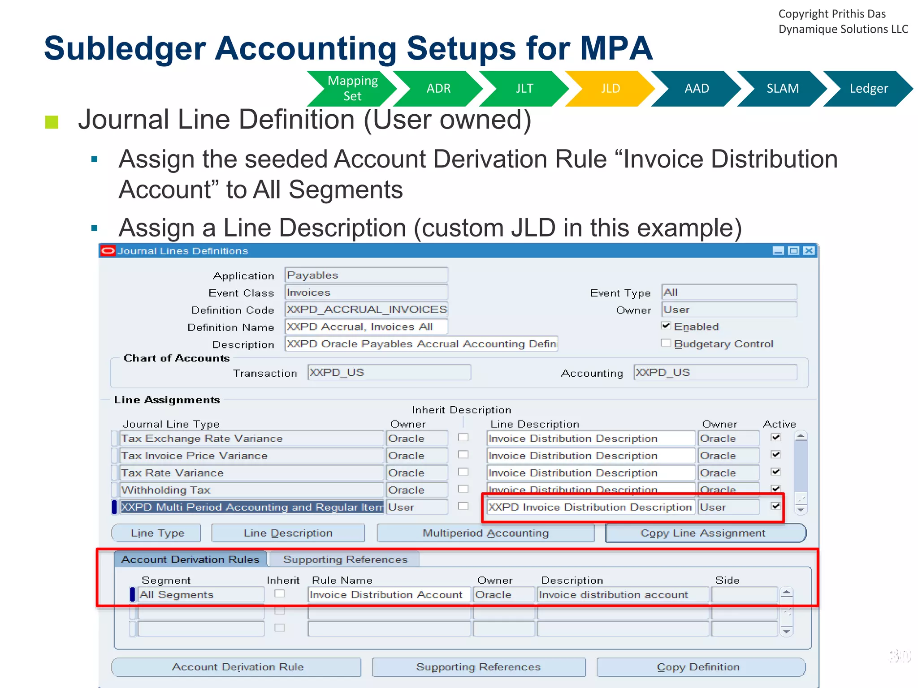Click the Line Description button

288,533
